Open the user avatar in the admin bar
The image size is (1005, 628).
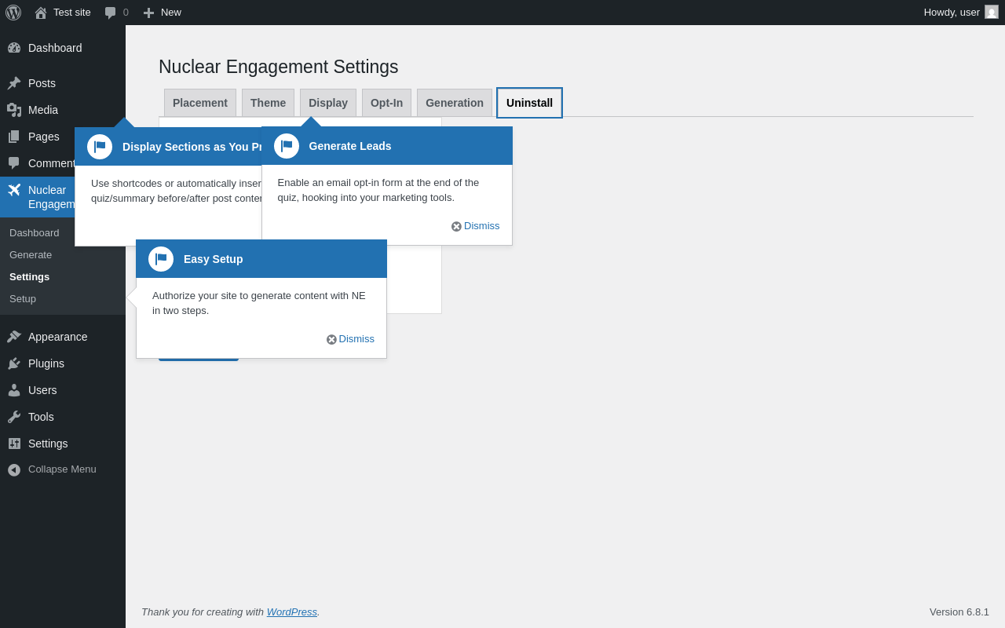pos(992,12)
